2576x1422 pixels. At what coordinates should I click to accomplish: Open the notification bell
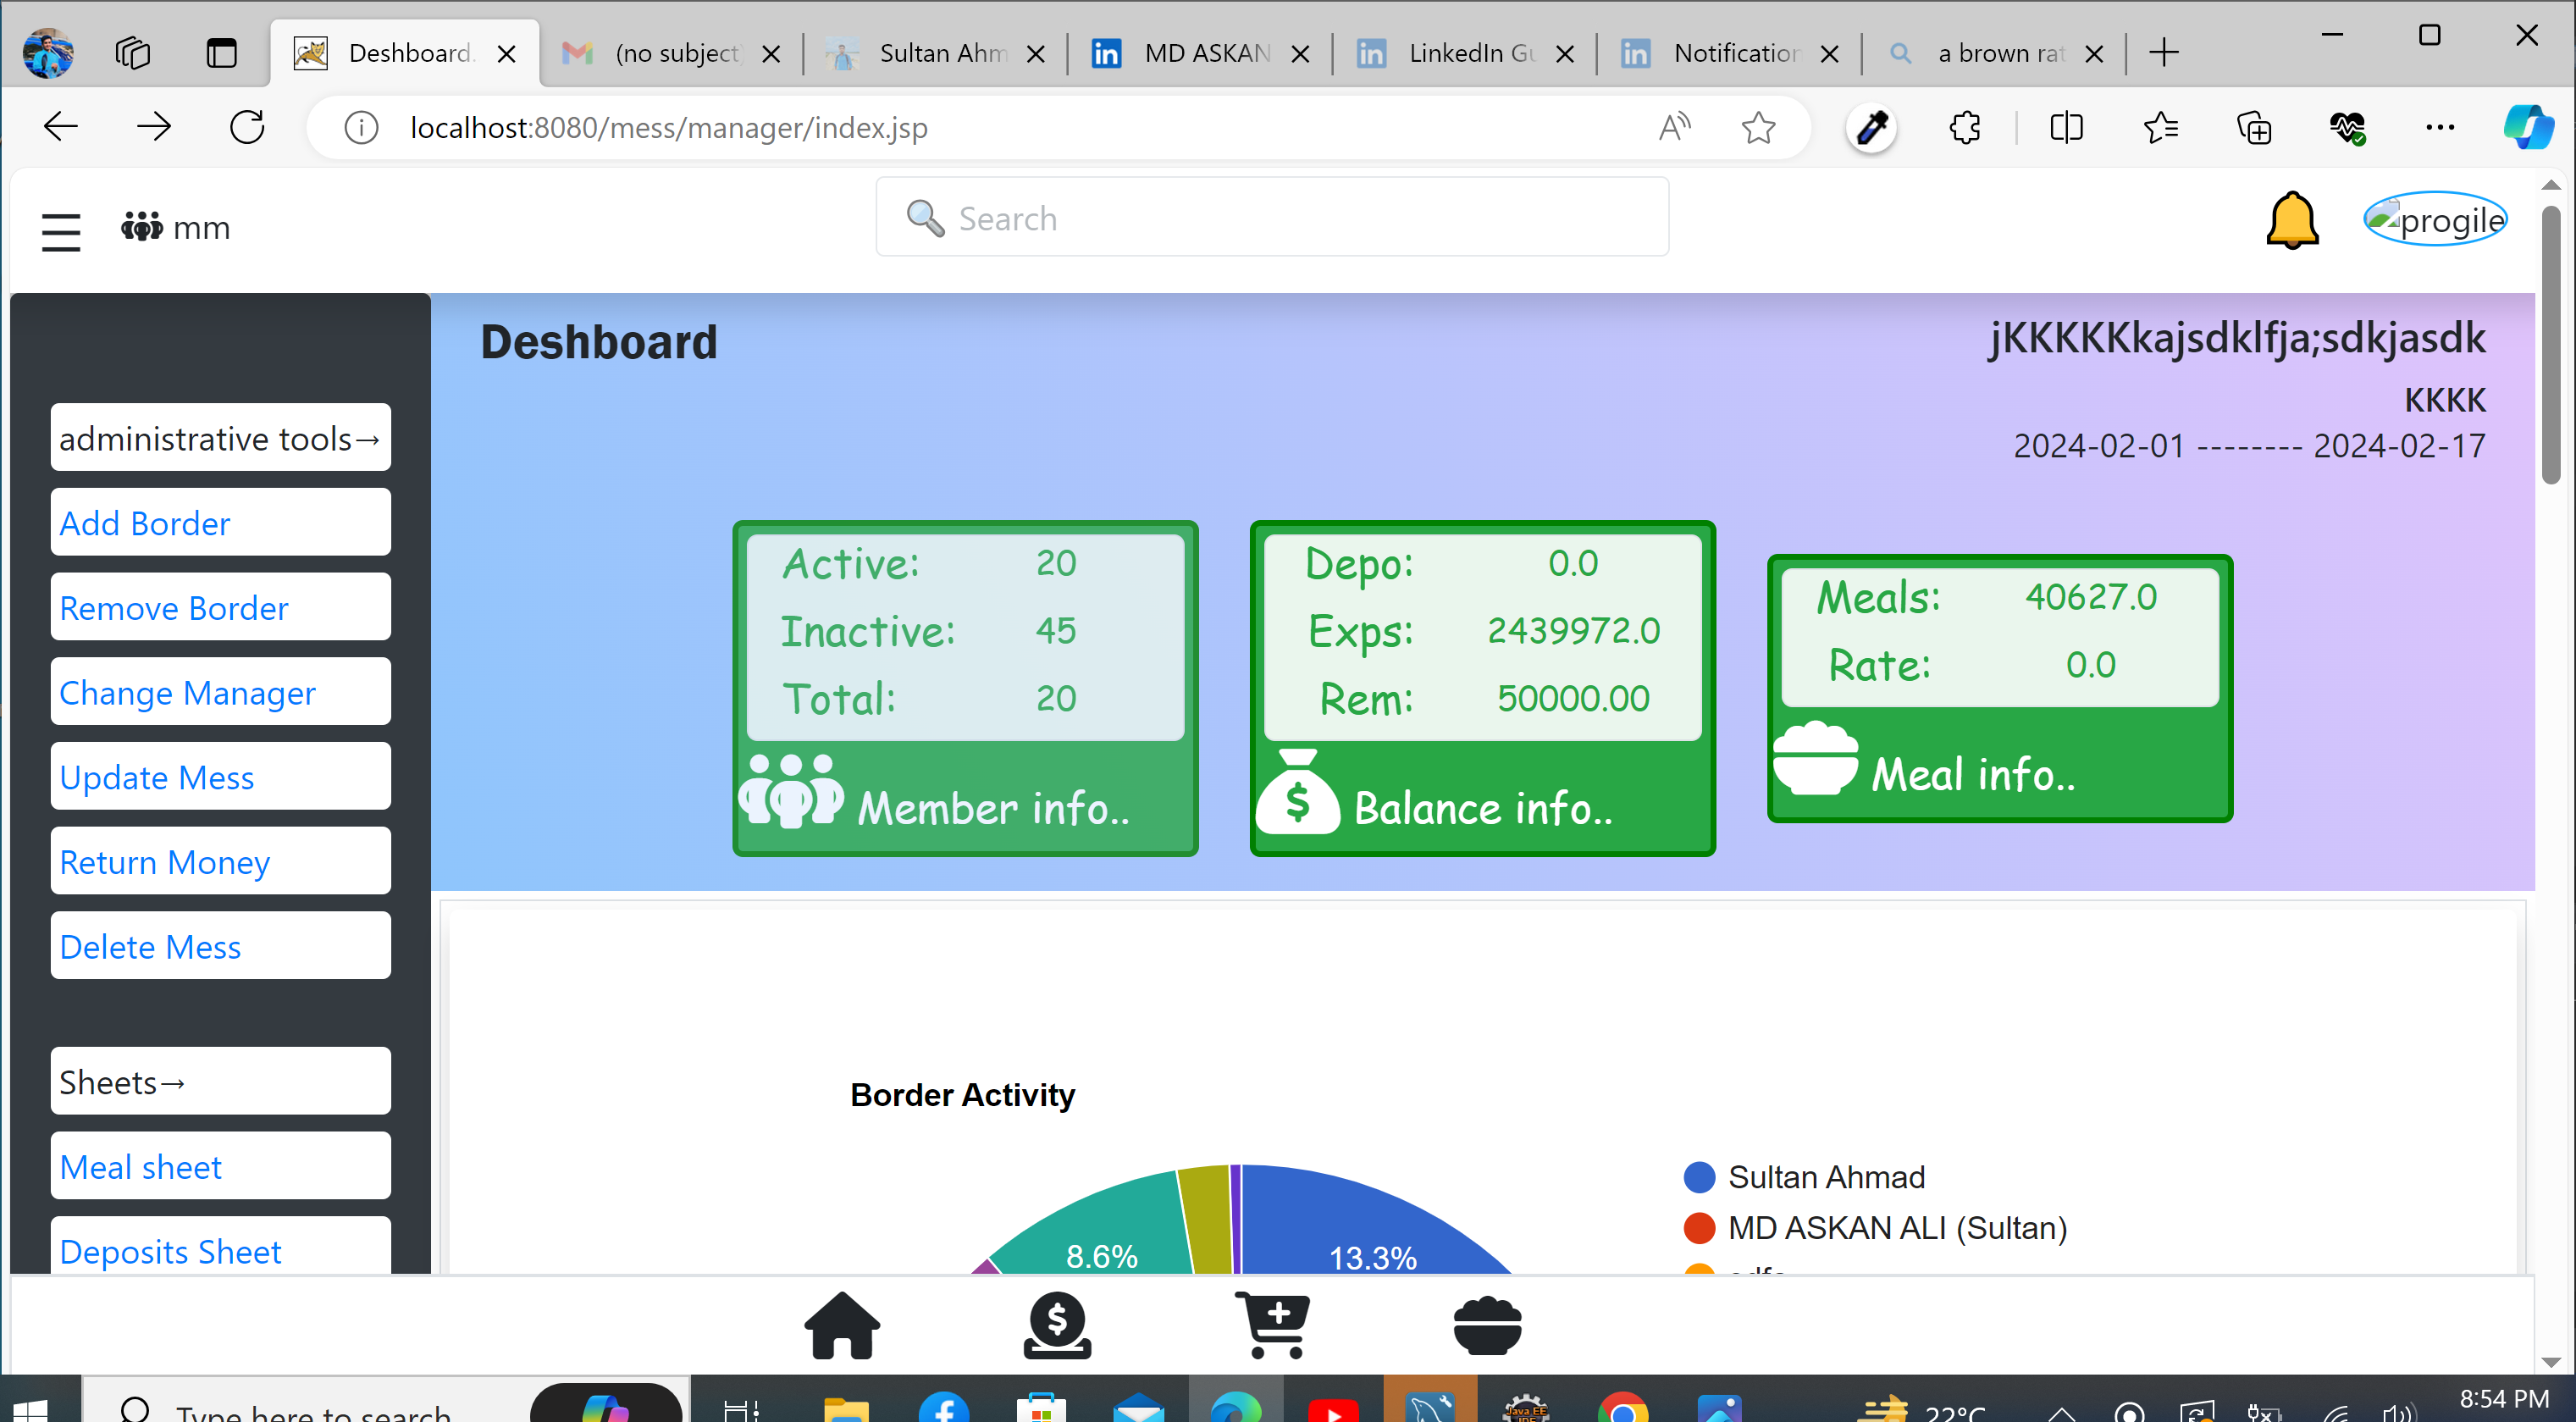2292,220
